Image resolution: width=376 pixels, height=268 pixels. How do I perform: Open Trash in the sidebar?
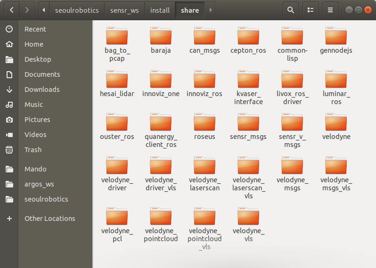coord(46,150)
